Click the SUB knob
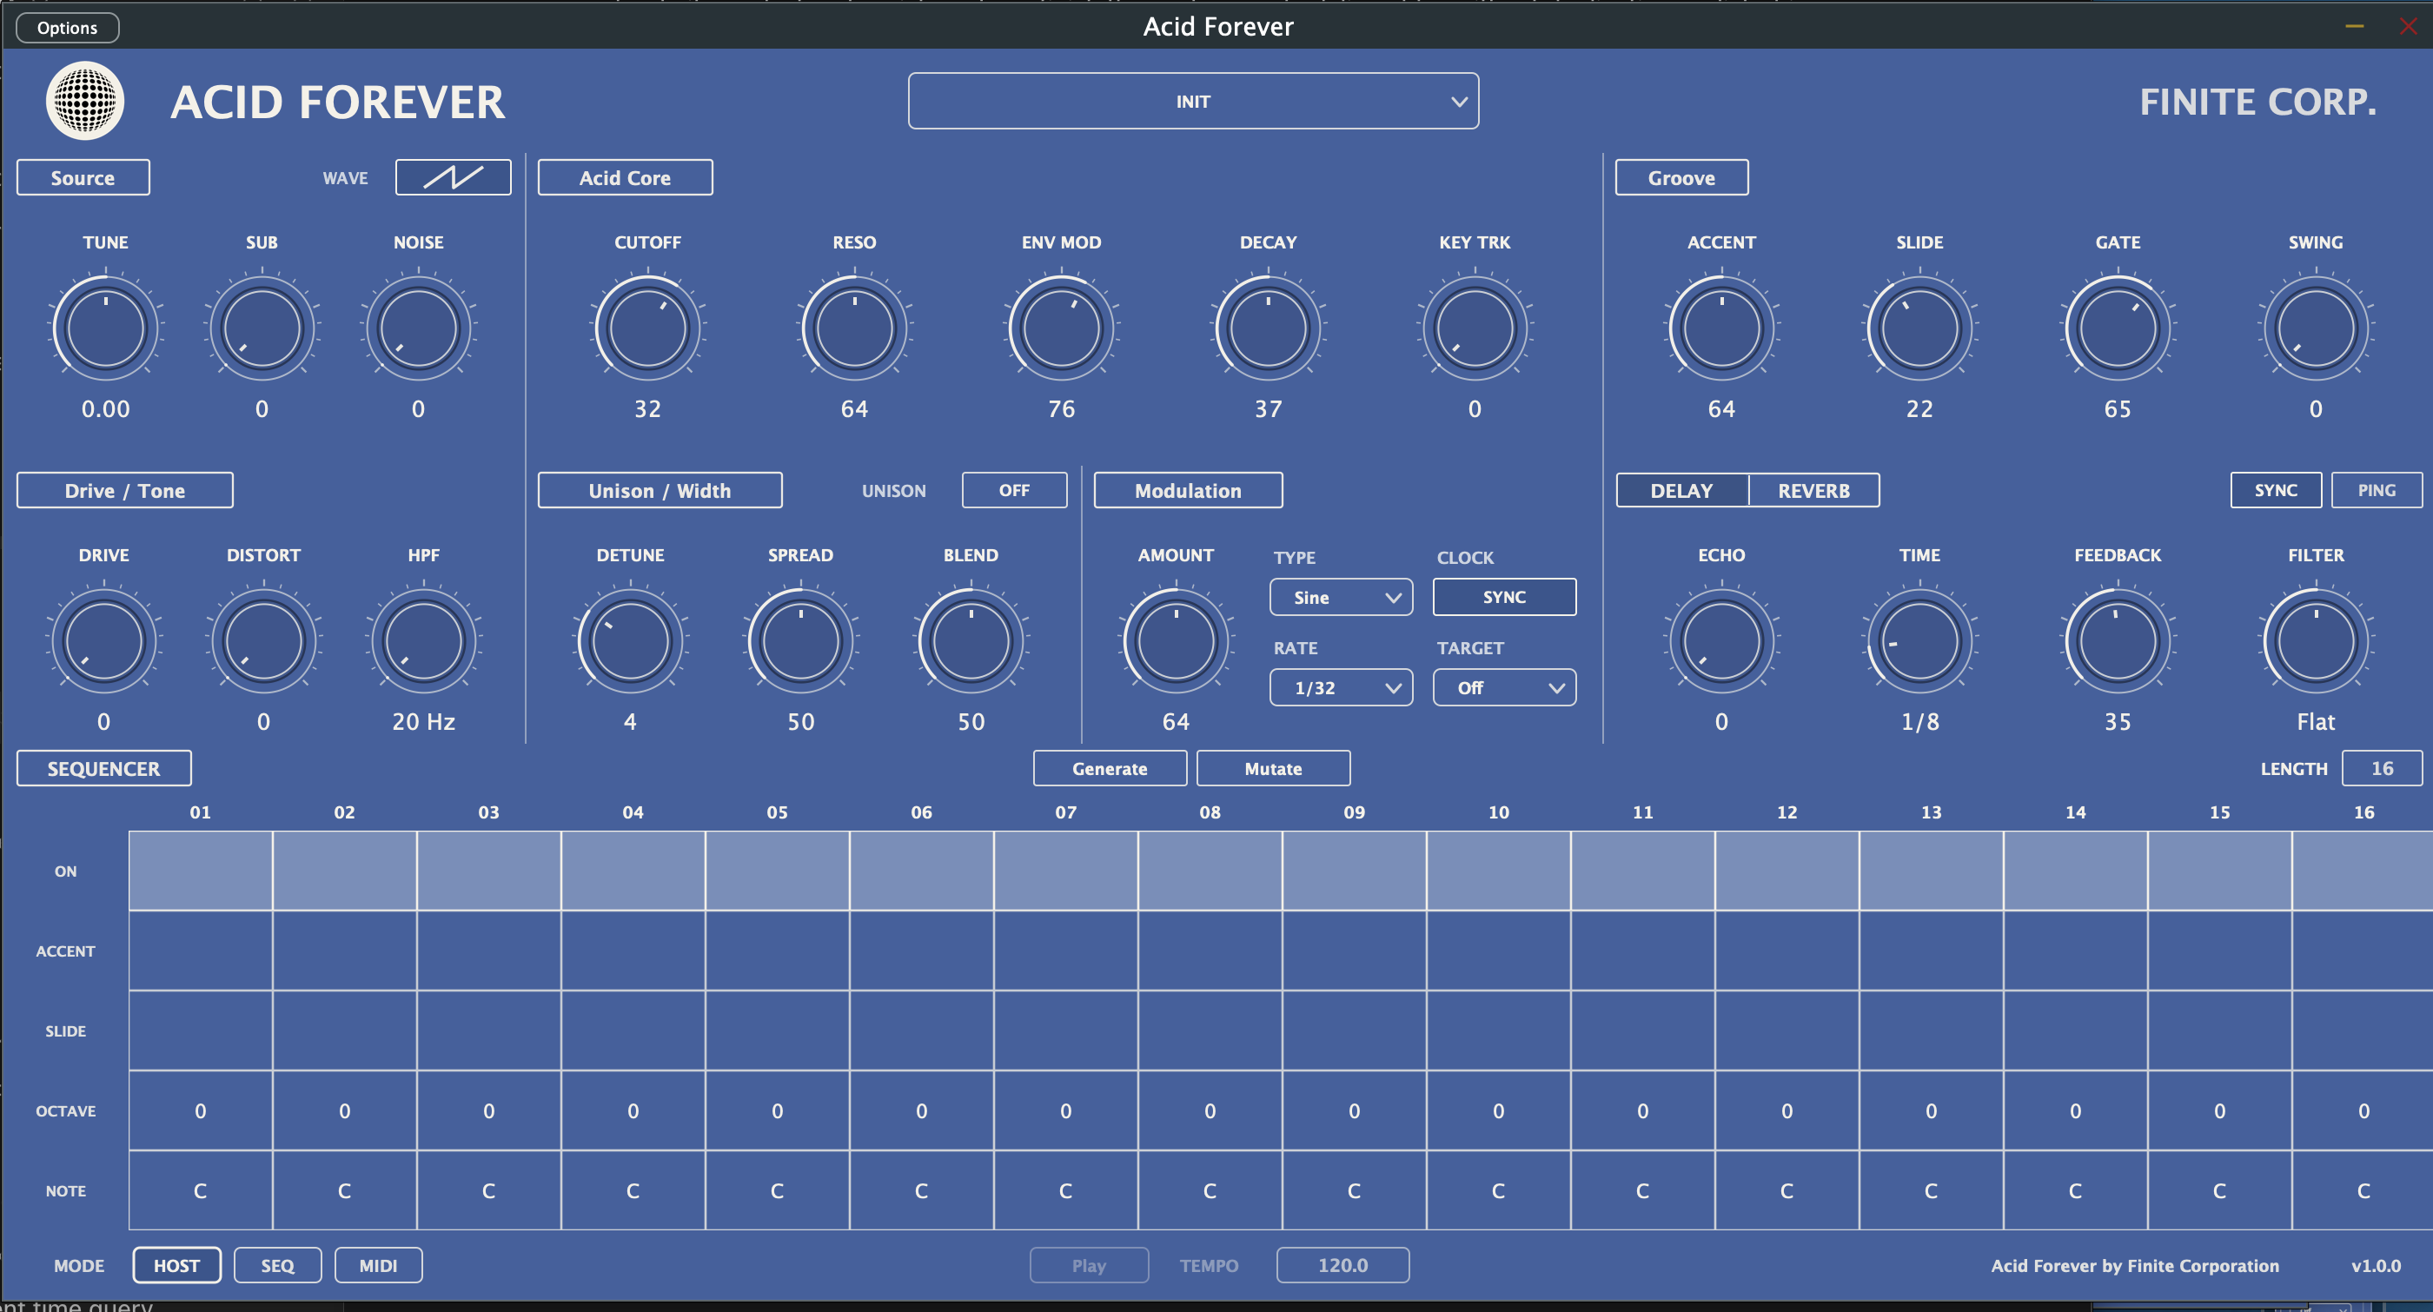The image size is (2433, 1312). coord(262,328)
